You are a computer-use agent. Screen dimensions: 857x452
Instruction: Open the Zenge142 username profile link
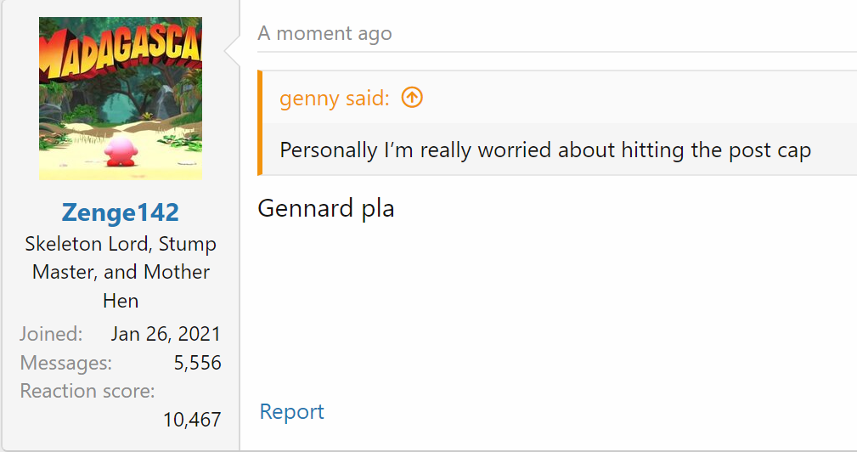(120, 212)
